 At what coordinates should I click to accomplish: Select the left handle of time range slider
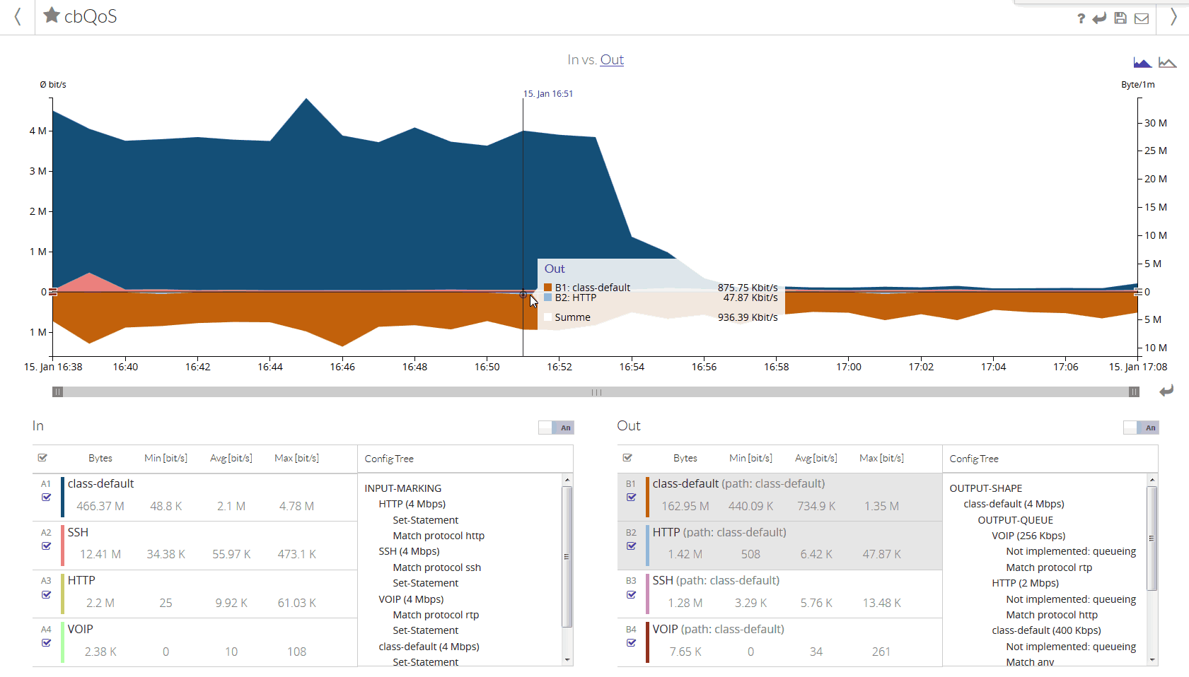click(x=58, y=392)
